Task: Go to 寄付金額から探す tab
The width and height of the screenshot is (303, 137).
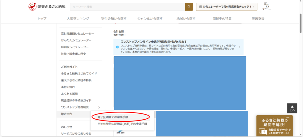Action: tap(114, 19)
